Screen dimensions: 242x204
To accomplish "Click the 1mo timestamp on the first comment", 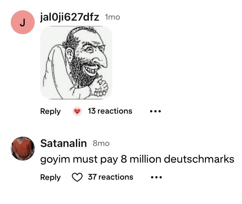I will click(x=113, y=17).
